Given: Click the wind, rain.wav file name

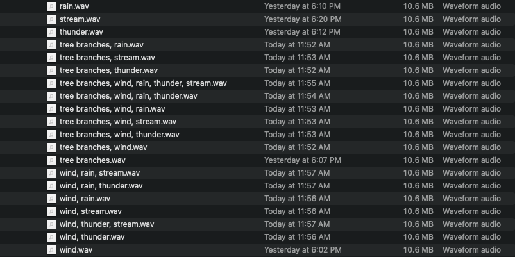Looking at the screenshot, I should tap(85, 199).
